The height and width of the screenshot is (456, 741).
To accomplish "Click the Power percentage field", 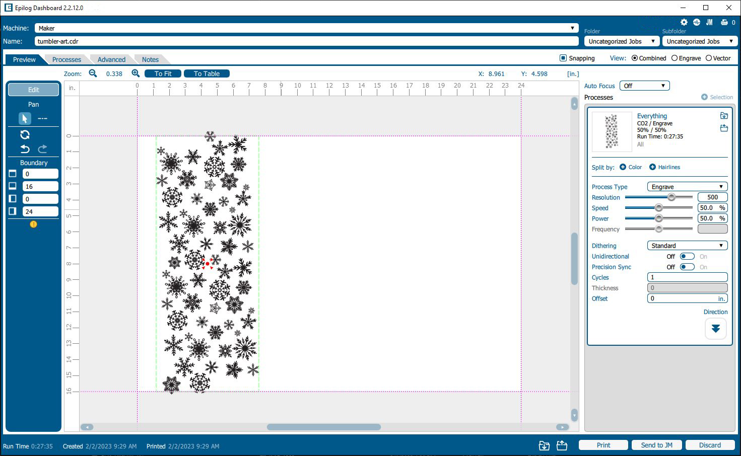I will point(712,218).
